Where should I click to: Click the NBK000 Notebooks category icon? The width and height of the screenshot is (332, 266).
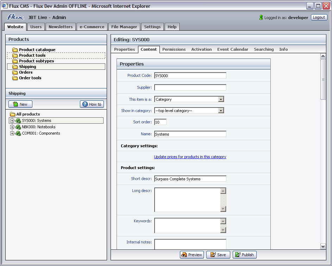pos(18,127)
